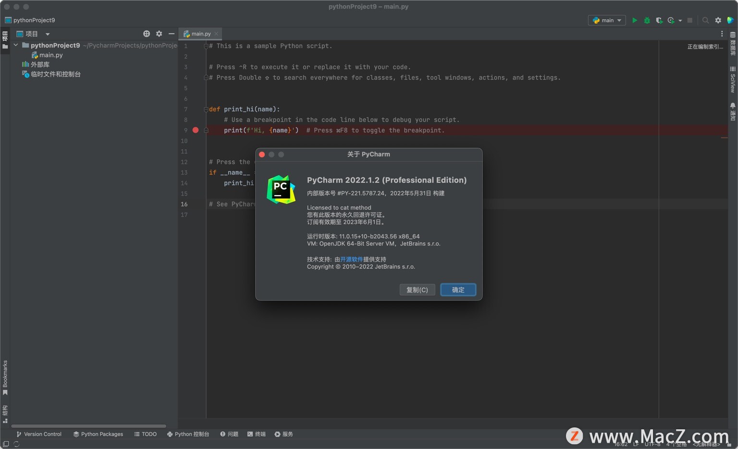Open the 项目 view dropdown arrow
Image resolution: width=738 pixels, height=449 pixels.
pyautogui.click(x=48, y=34)
